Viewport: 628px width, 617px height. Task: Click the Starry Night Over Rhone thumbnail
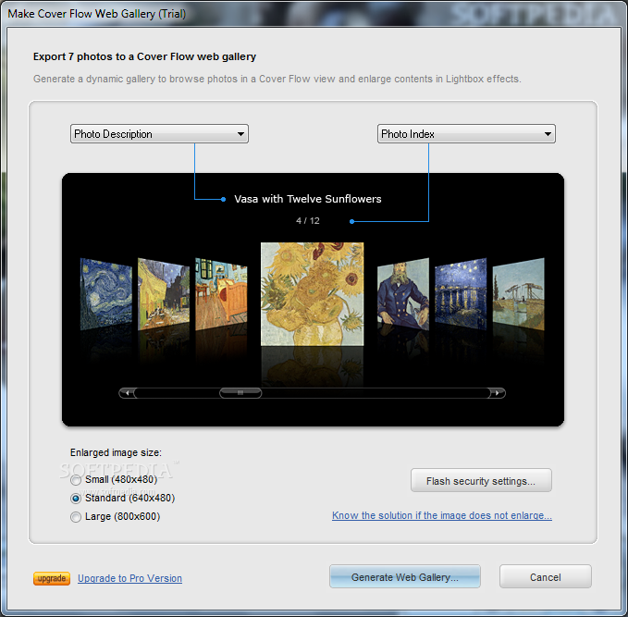pos(461,294)
